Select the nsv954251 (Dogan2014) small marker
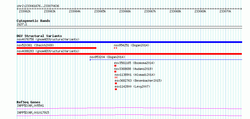 tap(115, 48)
